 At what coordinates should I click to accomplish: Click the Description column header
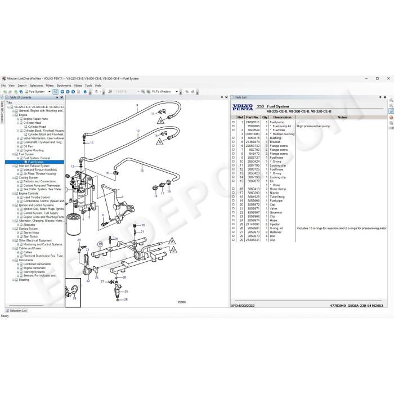tap(282, 117)
